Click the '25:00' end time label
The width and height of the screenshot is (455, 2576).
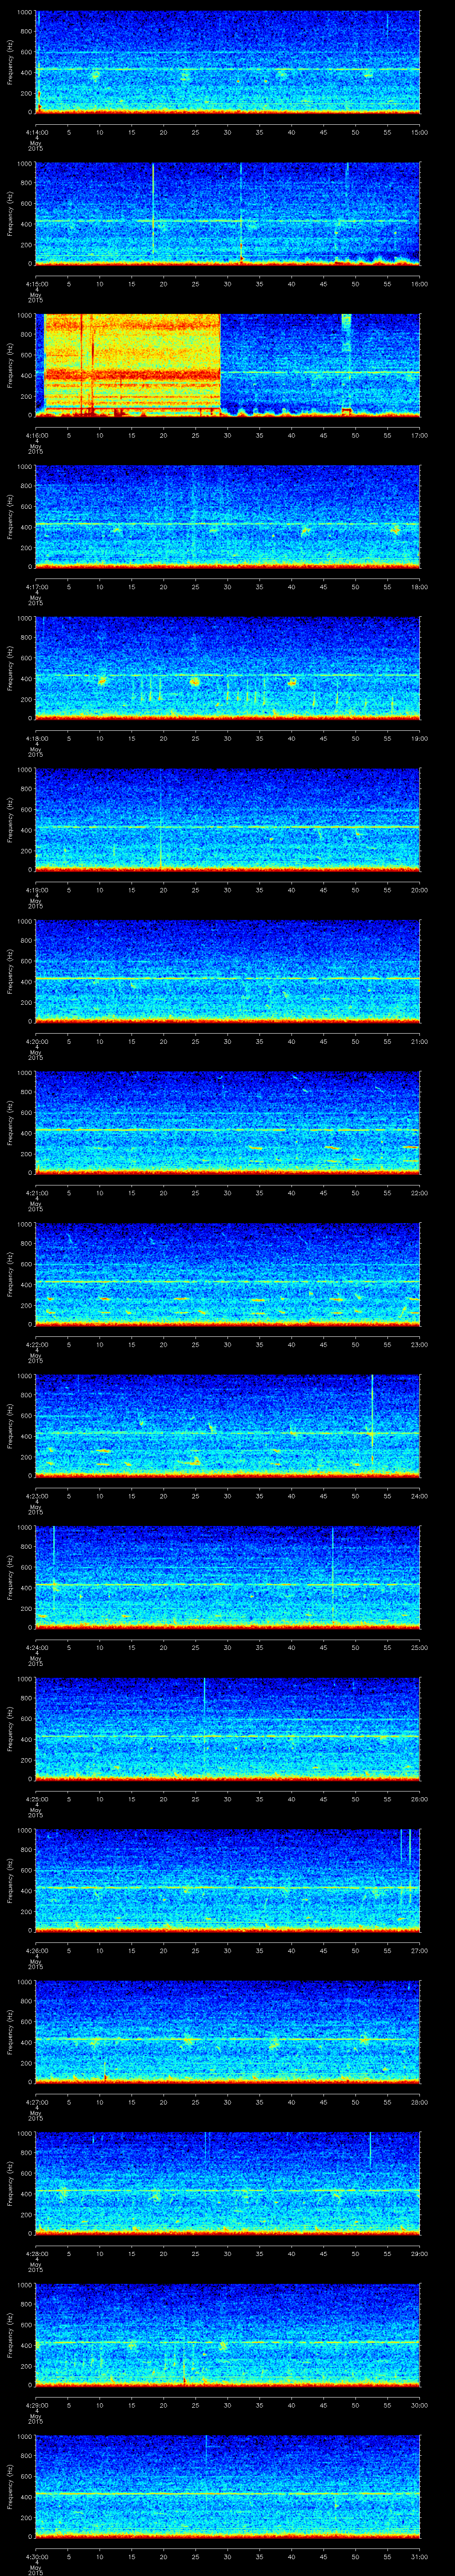click(419, 1647)
